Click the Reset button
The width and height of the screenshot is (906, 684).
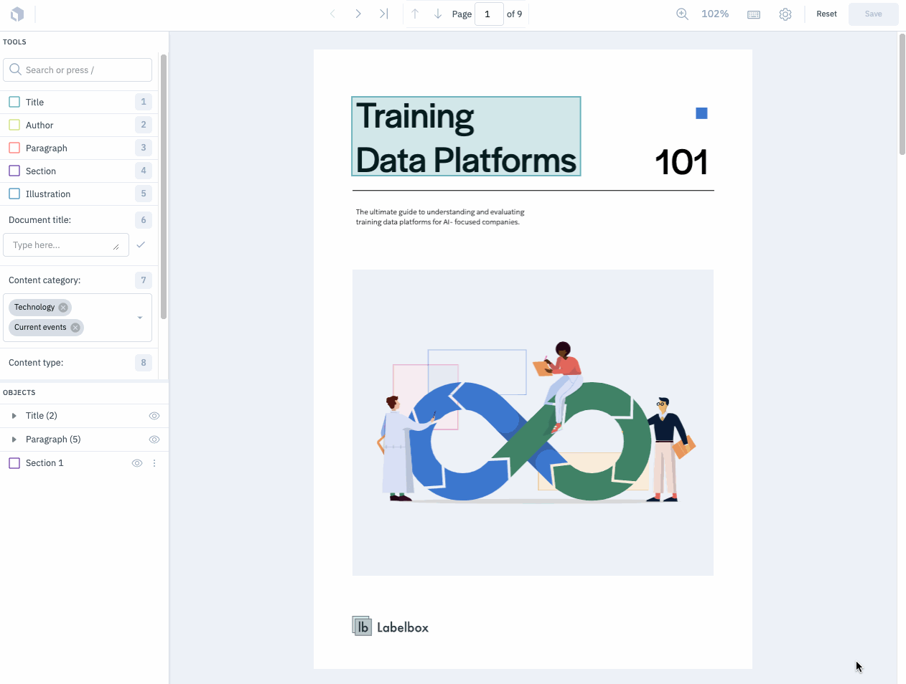[x=827, y=14]
